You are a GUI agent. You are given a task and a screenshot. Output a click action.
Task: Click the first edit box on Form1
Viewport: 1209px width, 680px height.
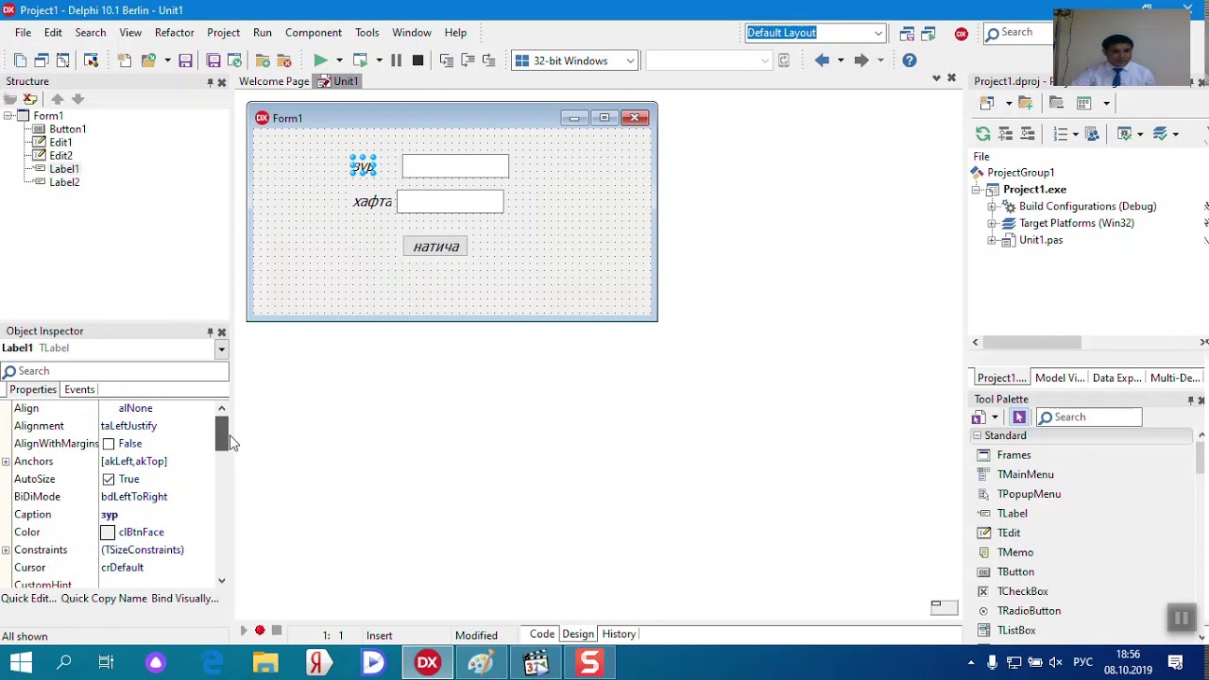(x=455, y=167)
